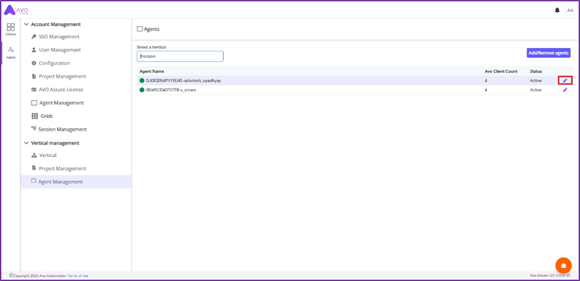Open the Grids menu item
Image resolution: width=580 pixels, height=281 pixels.
46,116
